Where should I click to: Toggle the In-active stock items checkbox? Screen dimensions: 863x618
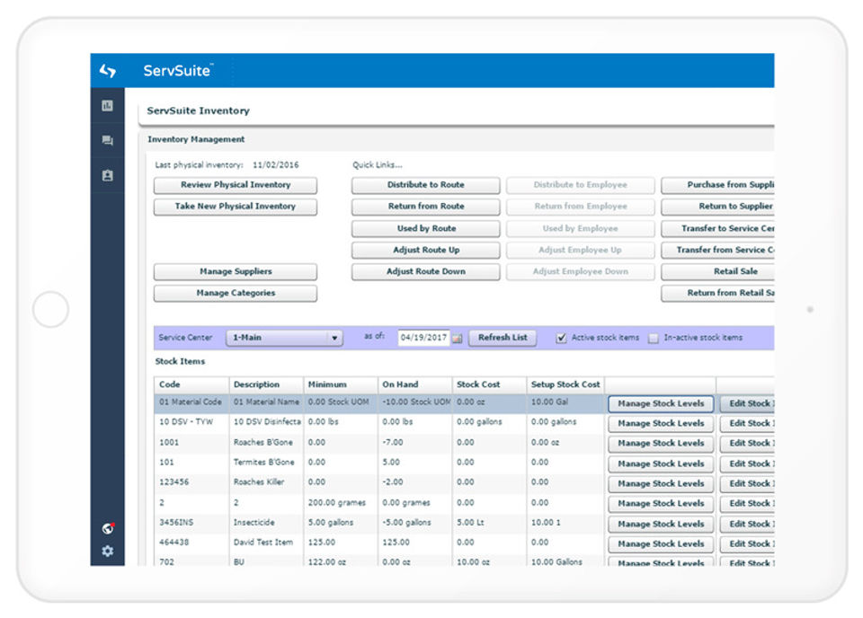(x=654, y=338)
